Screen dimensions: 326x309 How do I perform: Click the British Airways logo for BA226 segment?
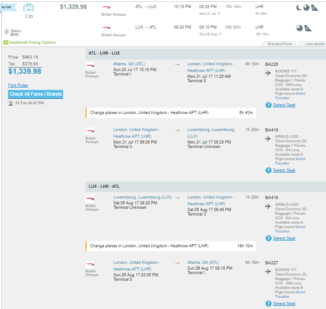(x=90, y=66)
